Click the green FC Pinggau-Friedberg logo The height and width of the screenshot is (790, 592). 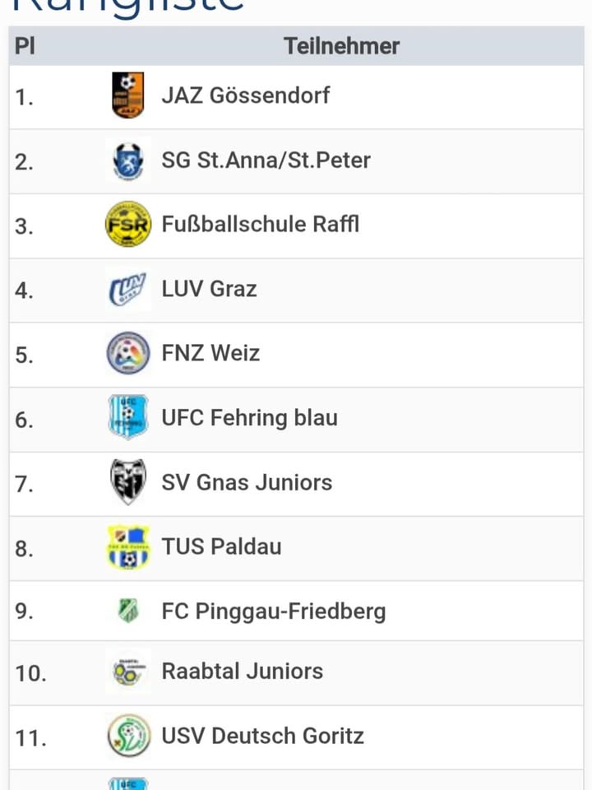pyautogui.click(x=127, y=611)
